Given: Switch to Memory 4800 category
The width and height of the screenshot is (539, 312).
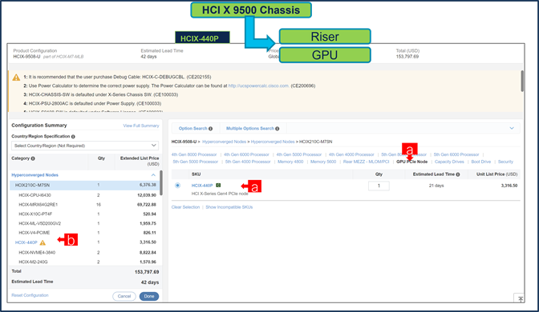Looking at the screenshot, I should point(290,162).
